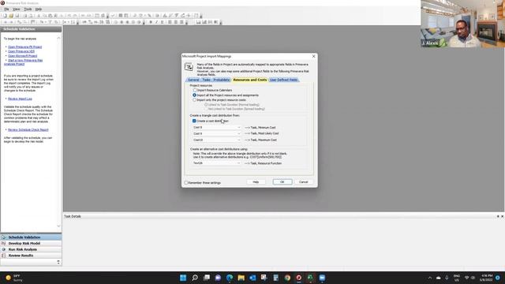Image resolution: width=505 pixels, height=284 pixels.
Task: Click Start a New Primavera Risk Analysis Project
Action: pyautogui.click(x=24, y=62)
